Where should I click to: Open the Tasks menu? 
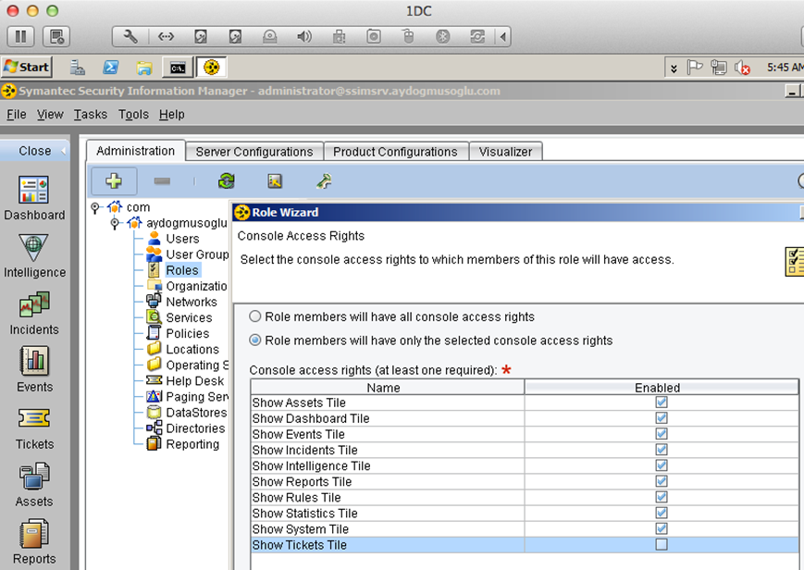tap(91, 115)
